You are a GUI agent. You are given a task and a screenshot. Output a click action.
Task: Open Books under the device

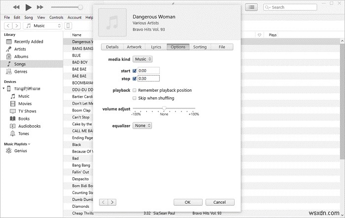(x=24, y=118)
